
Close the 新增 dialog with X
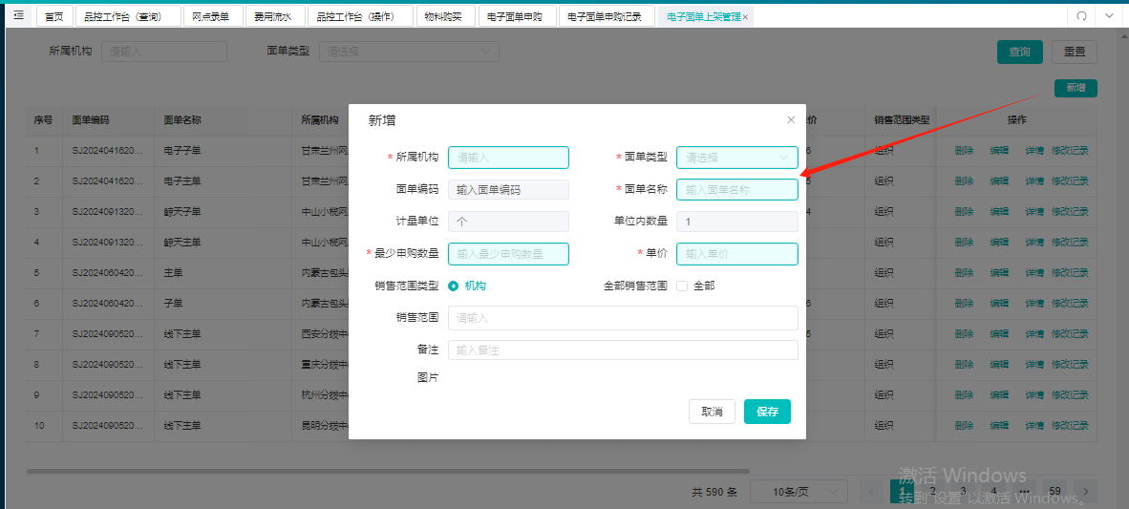pos(791,120)
